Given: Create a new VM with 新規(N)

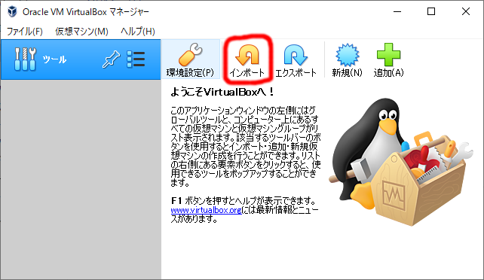Looking at the screenshot, I should point(347,59).
